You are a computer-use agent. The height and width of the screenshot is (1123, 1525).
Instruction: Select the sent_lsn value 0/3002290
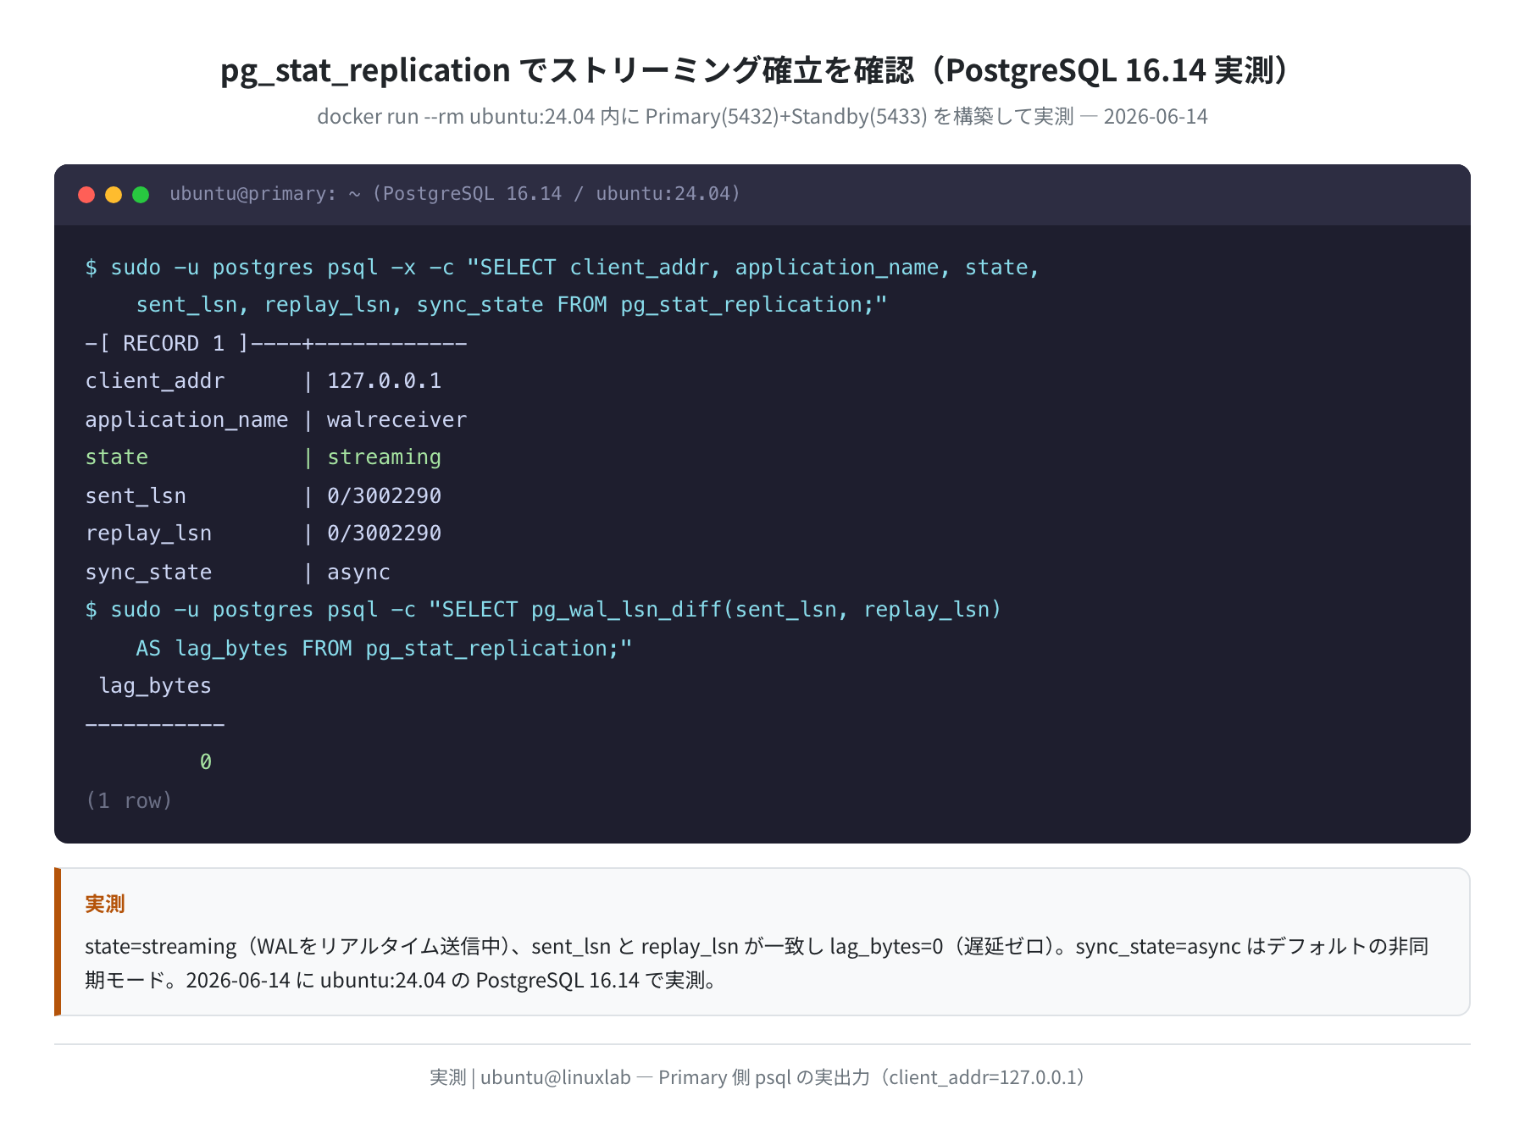click(x=384, y=495)
